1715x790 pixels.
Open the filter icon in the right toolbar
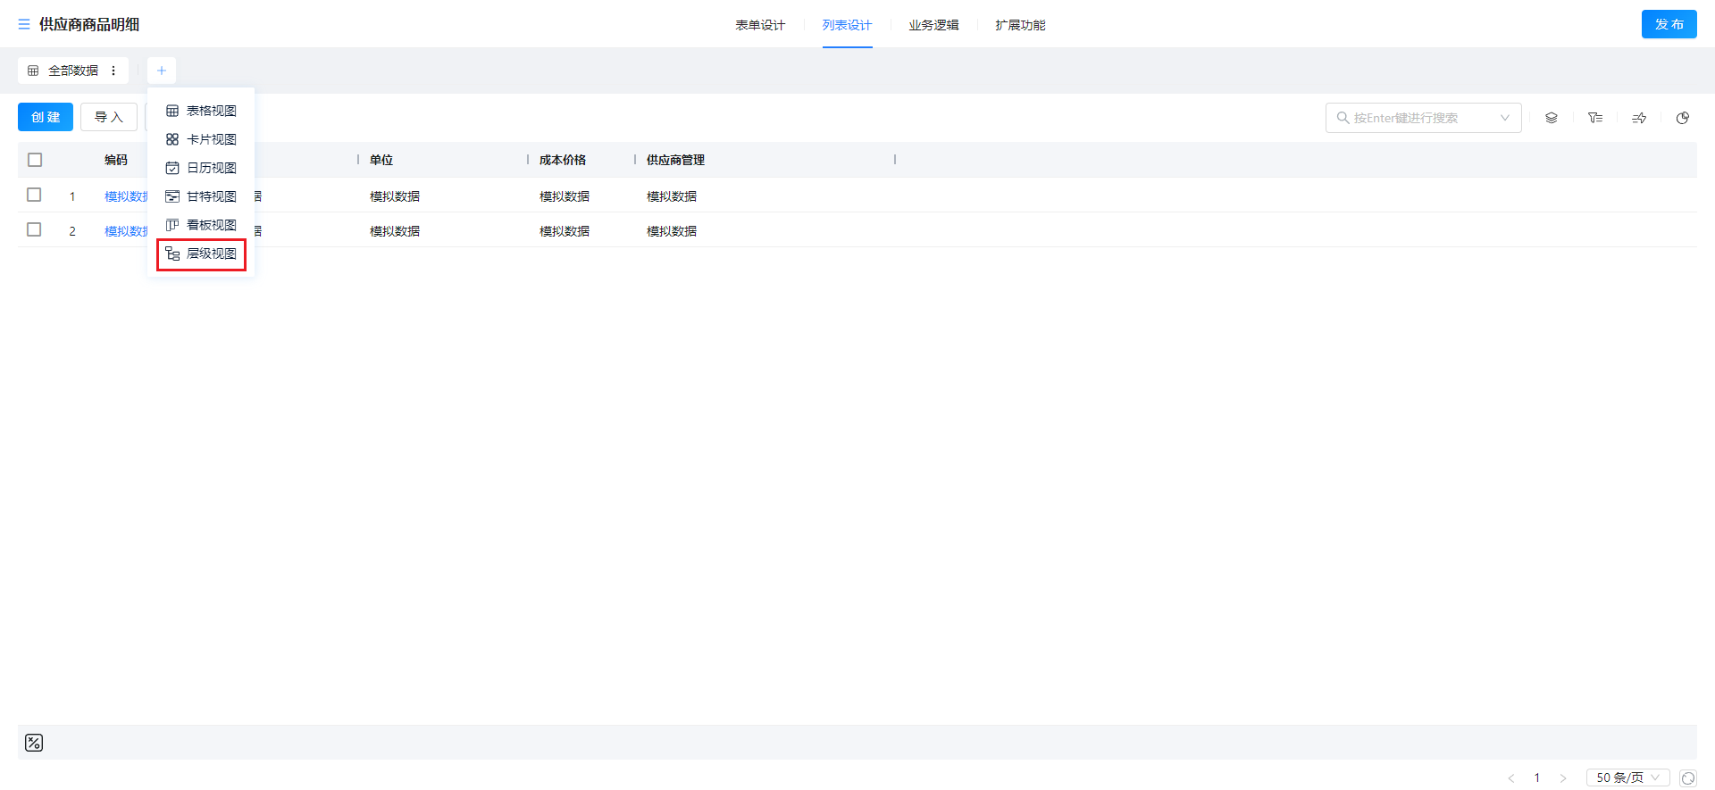click(x=1595, y=118)
